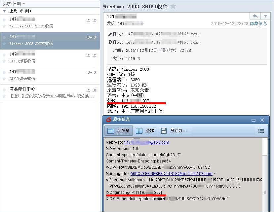Star the first LINUX爆破收信 email
This screenshot has height=212, width=274.
pos(4,61)
